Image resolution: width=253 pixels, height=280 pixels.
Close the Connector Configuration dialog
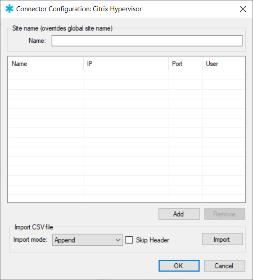tap(243, 9)
